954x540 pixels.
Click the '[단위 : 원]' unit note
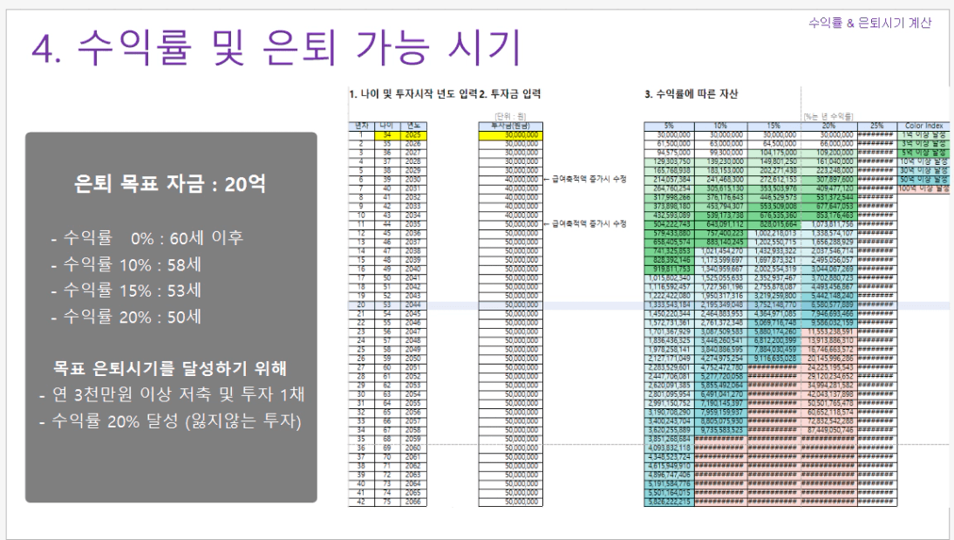510,116
